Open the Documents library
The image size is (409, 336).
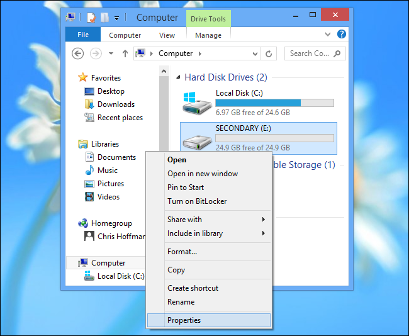(x=116, y=157)
